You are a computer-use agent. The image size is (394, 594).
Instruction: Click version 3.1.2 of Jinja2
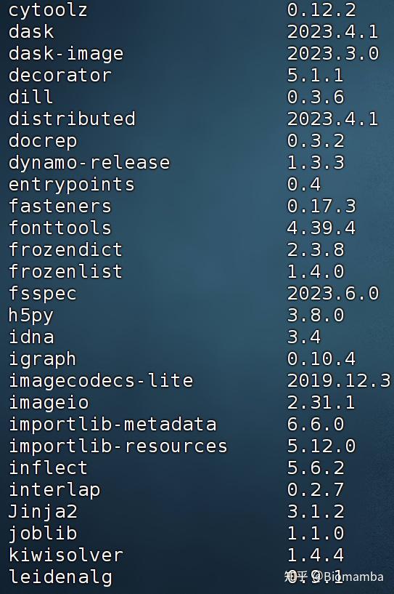pos(316,511)
